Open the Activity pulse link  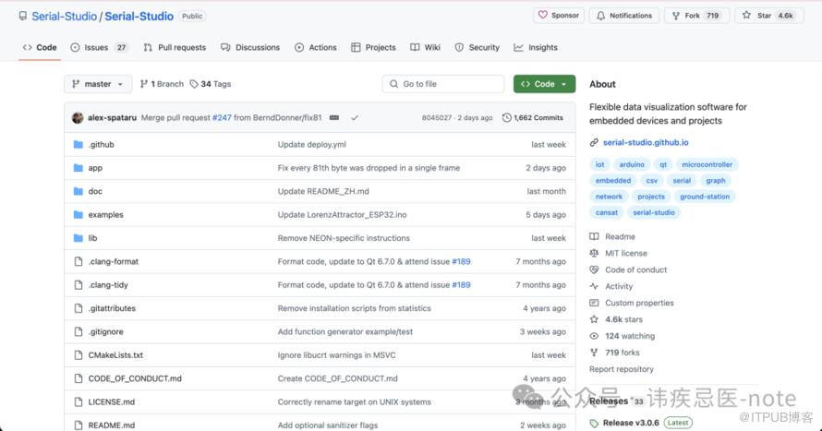(x=618, y=286)
